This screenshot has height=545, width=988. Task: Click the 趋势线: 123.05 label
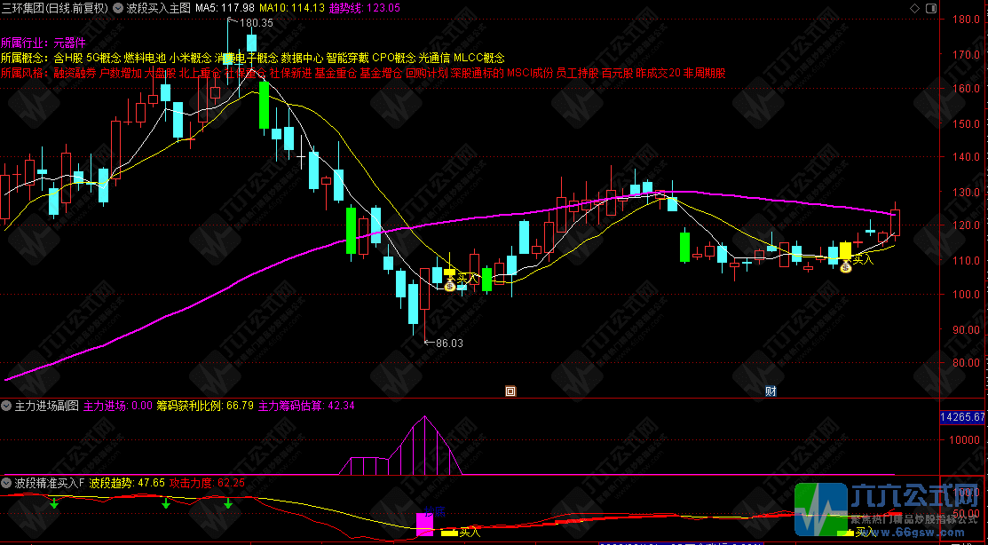(x=364, y=8)
